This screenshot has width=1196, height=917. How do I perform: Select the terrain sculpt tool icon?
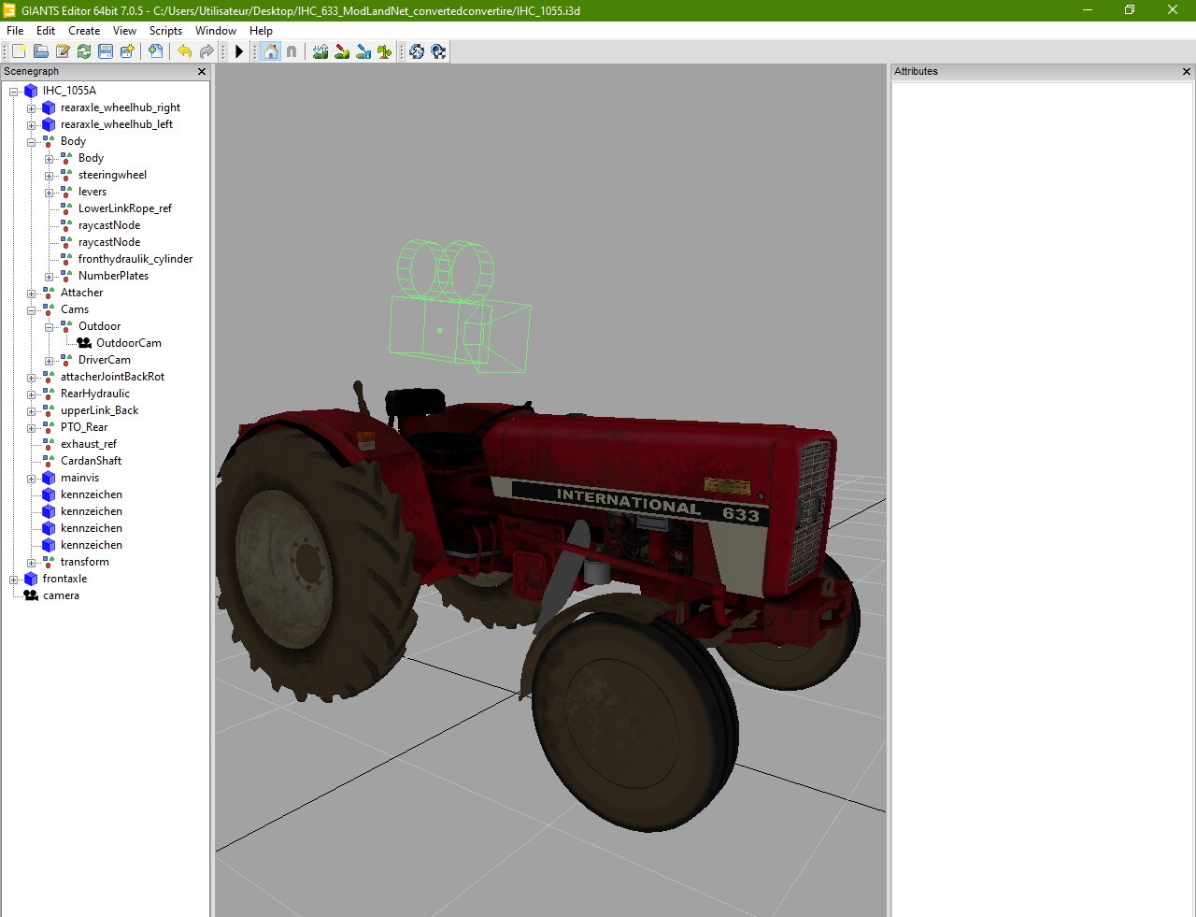click(x=320, y=51)
